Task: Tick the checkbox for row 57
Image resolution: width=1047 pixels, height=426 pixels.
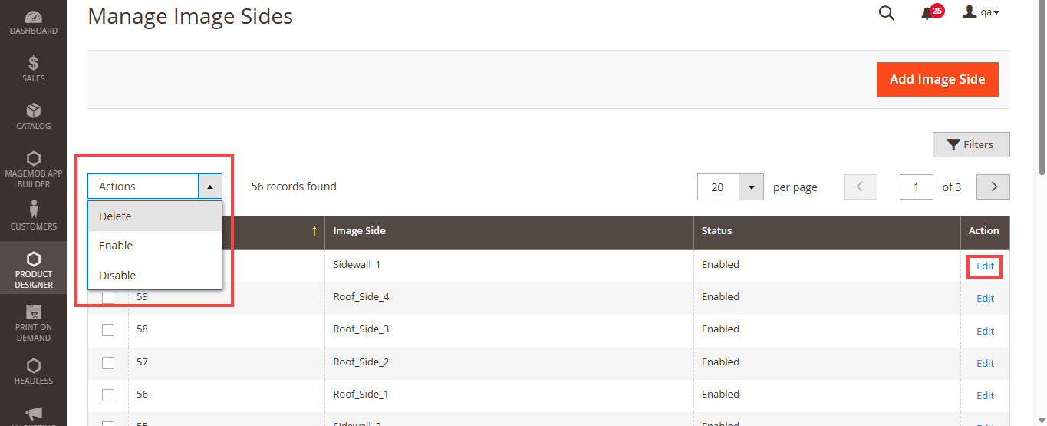Action: [108, 362]
